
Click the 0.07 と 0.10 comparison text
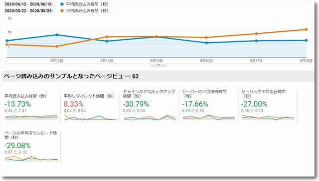15,152
